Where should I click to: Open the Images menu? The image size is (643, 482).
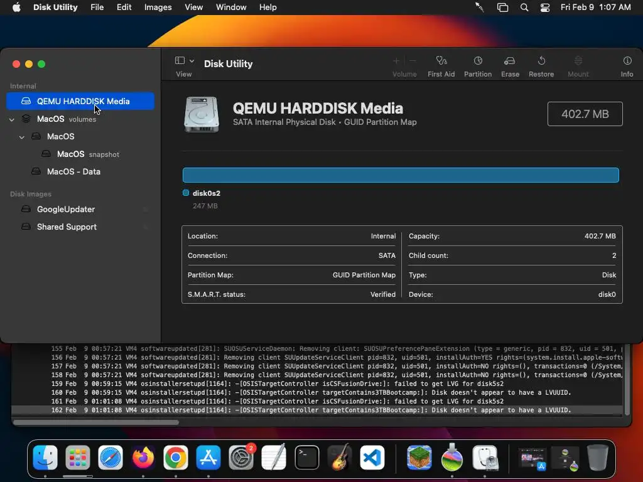coord(158,8)
